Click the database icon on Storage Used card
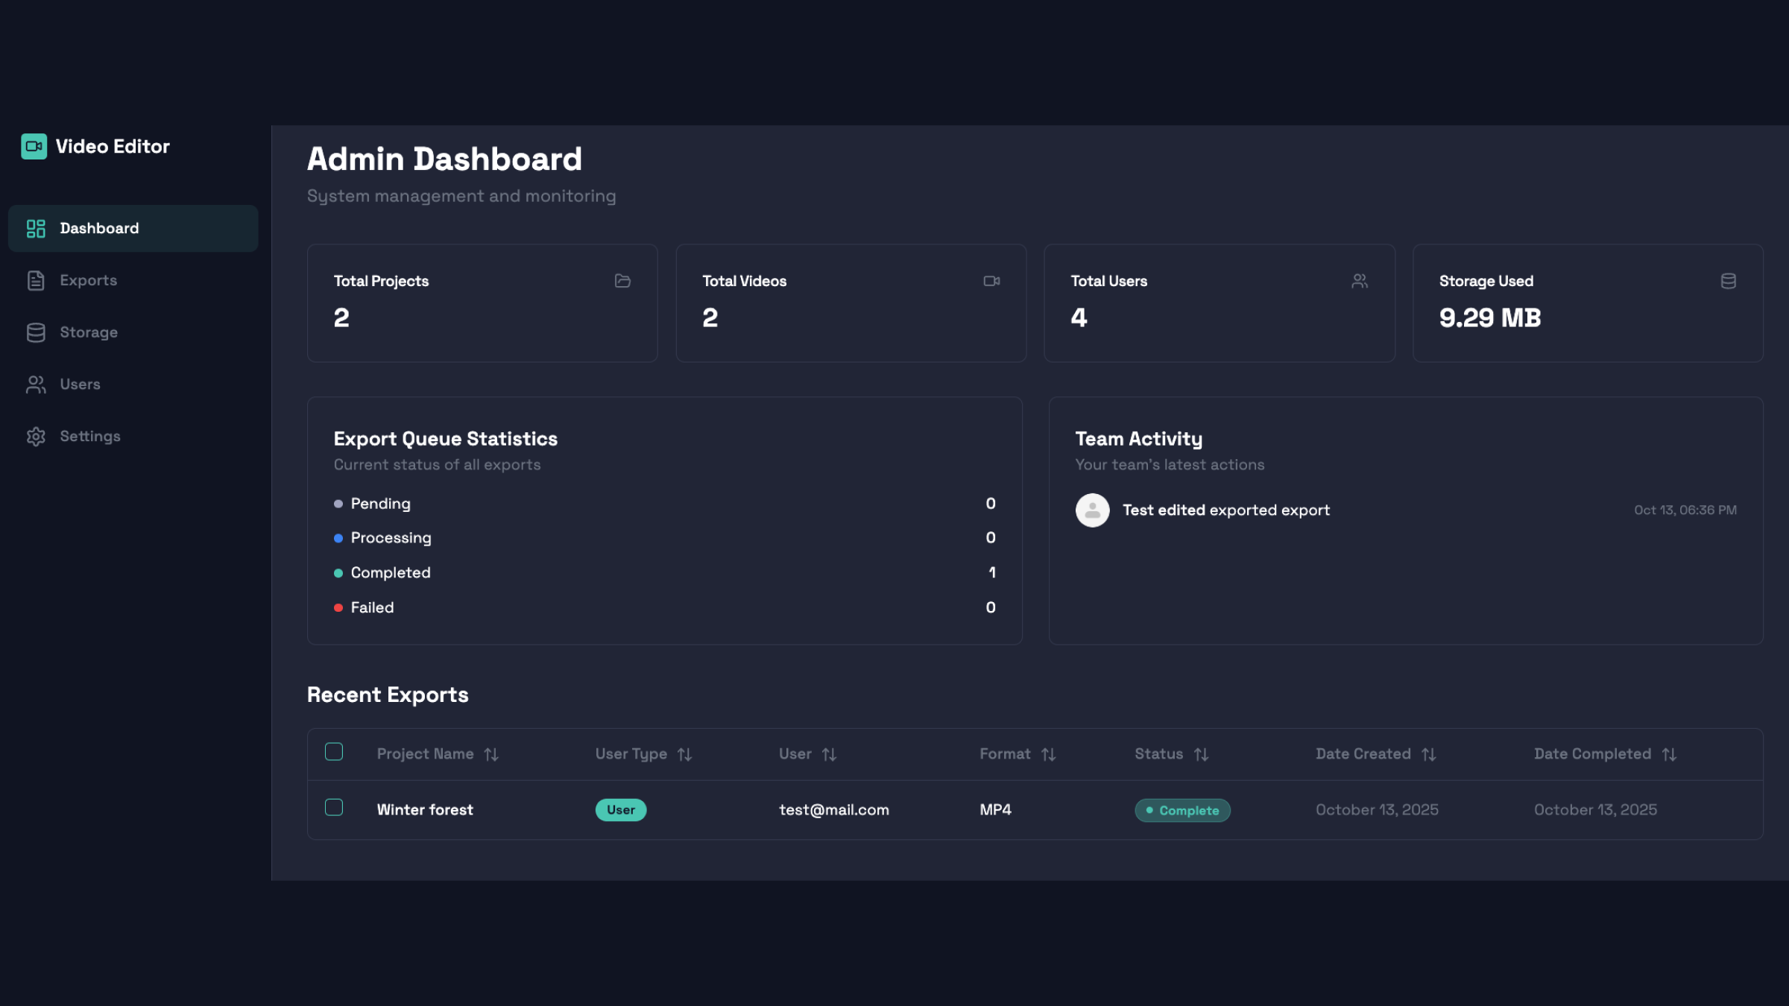 (x=1728, y=281)
